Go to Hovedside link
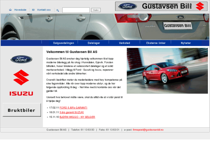Image resolution: width=210 pixels, height=158 pixels. point(20,10)
